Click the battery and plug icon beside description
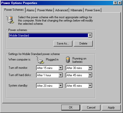The height and width of the screenshot is (113, 123). tap(10, 19)
